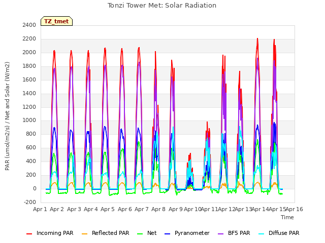Screen dimensions: 325x243
Task: Click the Apr 1 x-axis tick label
Action: tap(40, 209)
